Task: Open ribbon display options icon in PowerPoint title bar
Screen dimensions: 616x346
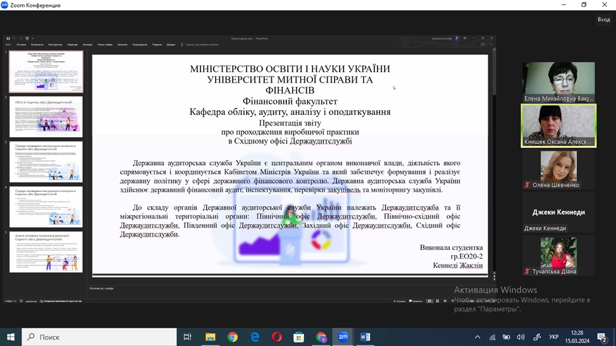Action: tap(465, 39)
